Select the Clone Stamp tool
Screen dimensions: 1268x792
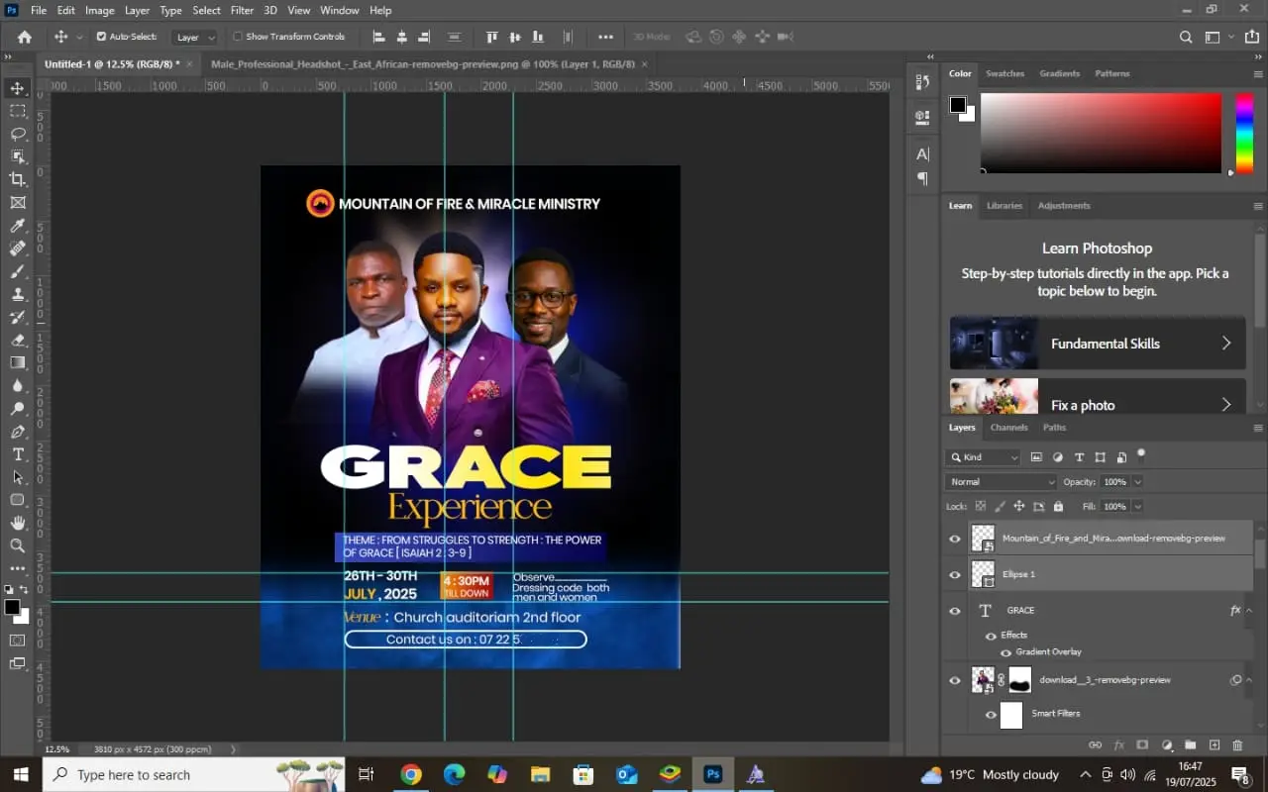(18, 294)
